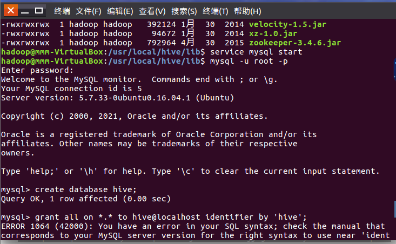
Task: Click the 'grant all on *.*' command line
Action: click(154, 217)
